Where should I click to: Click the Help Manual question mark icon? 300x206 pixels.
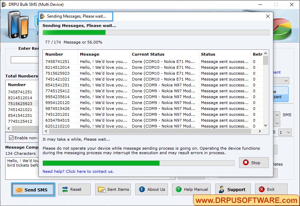pyautogui.click(x=179, y=189)
